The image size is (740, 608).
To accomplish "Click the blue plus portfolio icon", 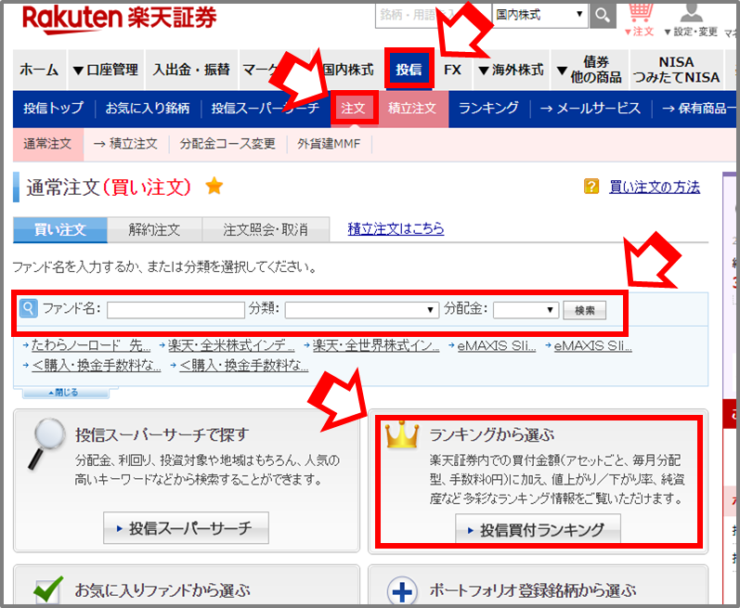I will pyautogui.click(x=402, y=590).
